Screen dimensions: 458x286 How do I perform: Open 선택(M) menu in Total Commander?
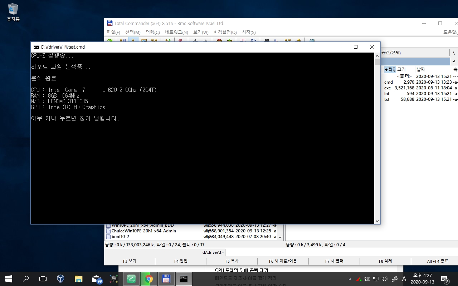(133, 32)
